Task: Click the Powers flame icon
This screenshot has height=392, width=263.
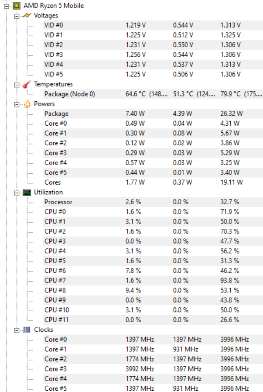Action: pos(27,104)
